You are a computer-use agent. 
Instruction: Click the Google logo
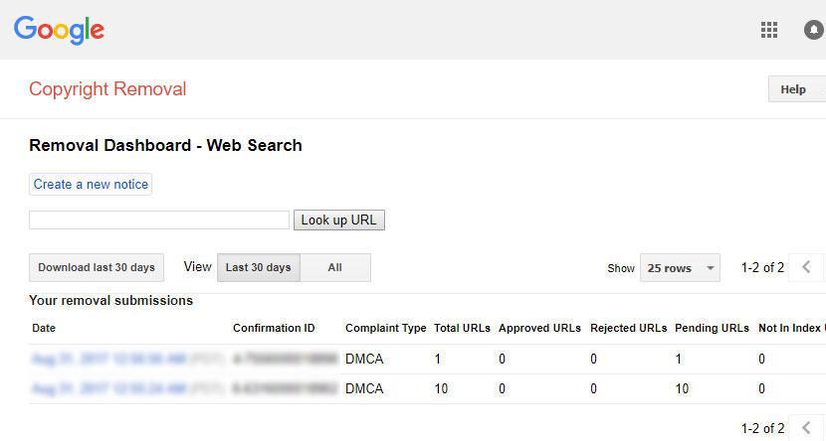(x=60, y=30)
